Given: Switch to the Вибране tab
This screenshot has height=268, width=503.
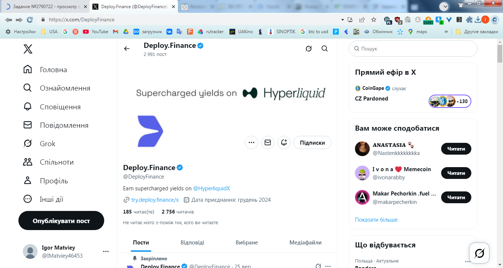Looking at the screenshot, I should (247, 243).
